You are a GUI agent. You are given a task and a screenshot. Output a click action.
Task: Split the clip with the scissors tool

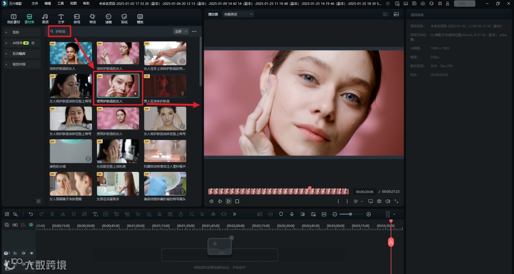[x=63, y=214]
